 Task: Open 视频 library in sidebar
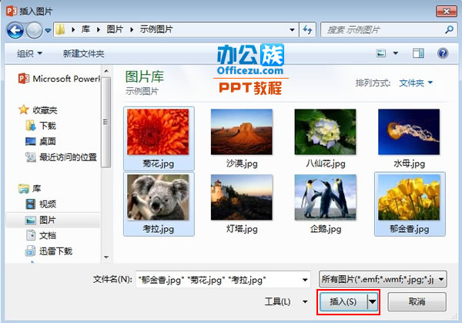48,204
